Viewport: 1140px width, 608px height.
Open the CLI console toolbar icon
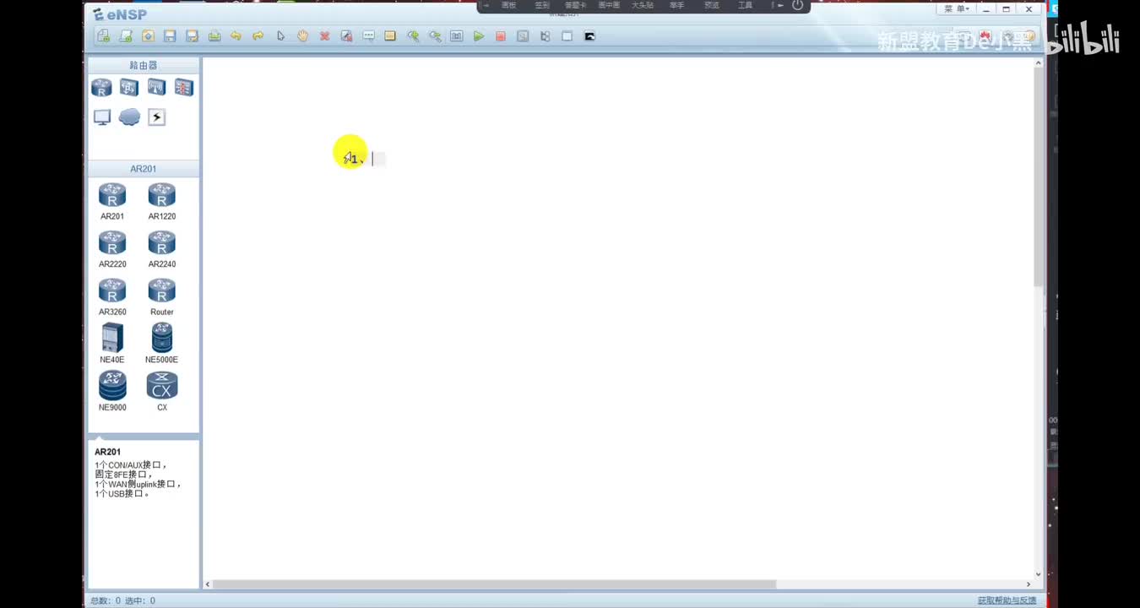click(589, 36)
